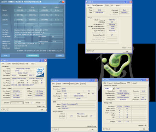
Task: Open SPD tab in the CPU-Z CPU window
Action: (27, 64)
